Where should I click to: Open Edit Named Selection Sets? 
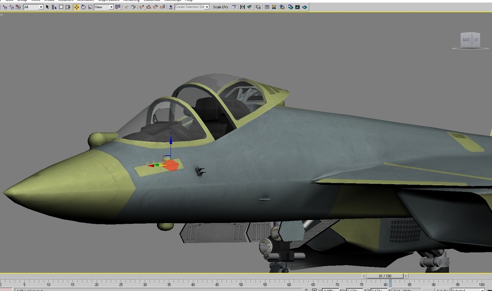(x=171, y=7)
